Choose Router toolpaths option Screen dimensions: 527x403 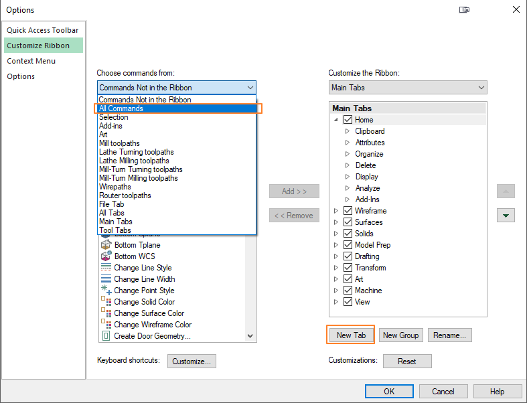coord(177,195)
